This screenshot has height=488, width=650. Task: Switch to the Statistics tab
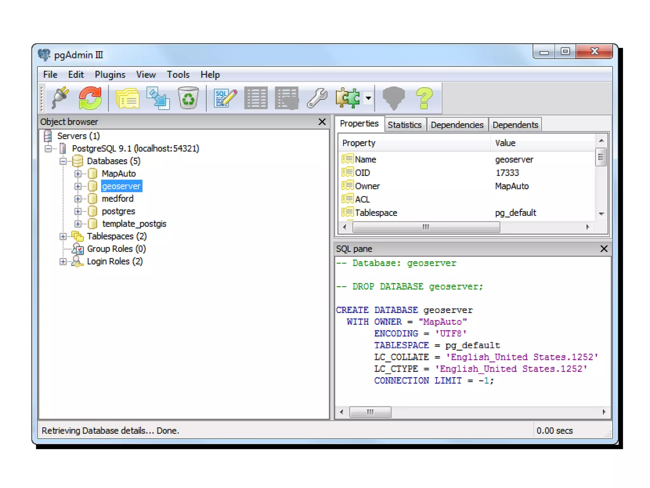(404, 125)
